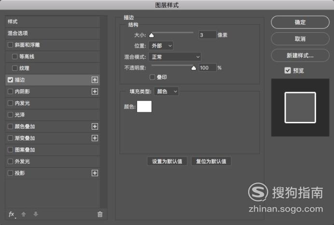The width and height of the screenshot is (334, 225).
Task: Click the 设置为默认值 button
Action: [167, 161]
